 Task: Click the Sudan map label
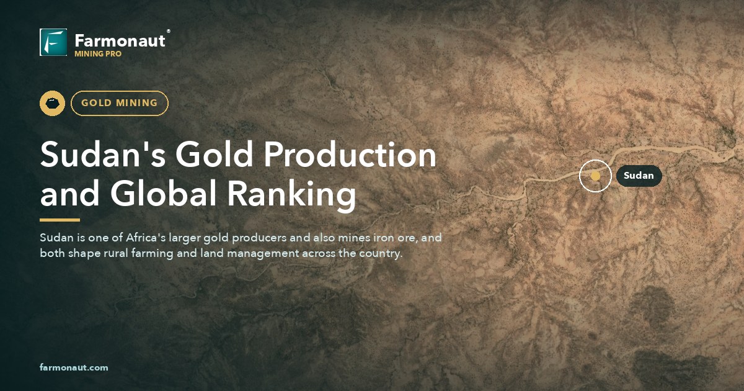point(639,176)
